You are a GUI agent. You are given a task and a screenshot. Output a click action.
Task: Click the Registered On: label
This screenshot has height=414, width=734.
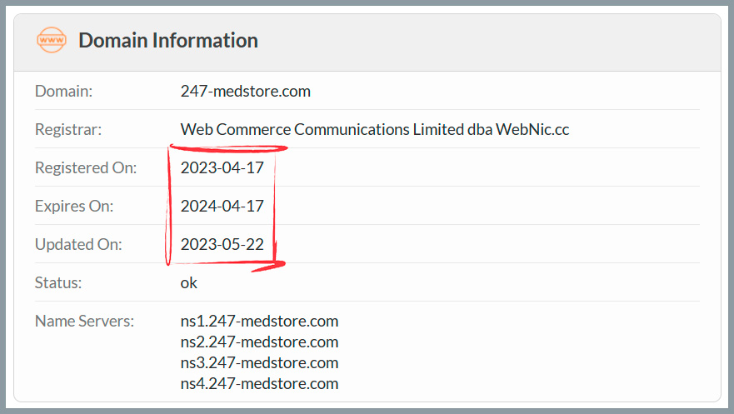pyautogui.click(x=86, y=168)
